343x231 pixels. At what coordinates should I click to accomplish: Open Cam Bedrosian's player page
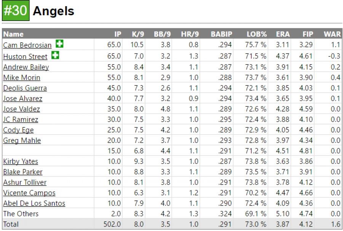[27, 45]
